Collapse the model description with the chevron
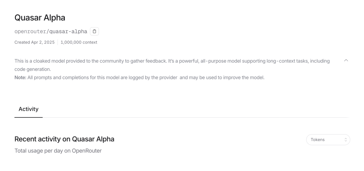This screenshot has height=171, width=364. tap(345, 61)
